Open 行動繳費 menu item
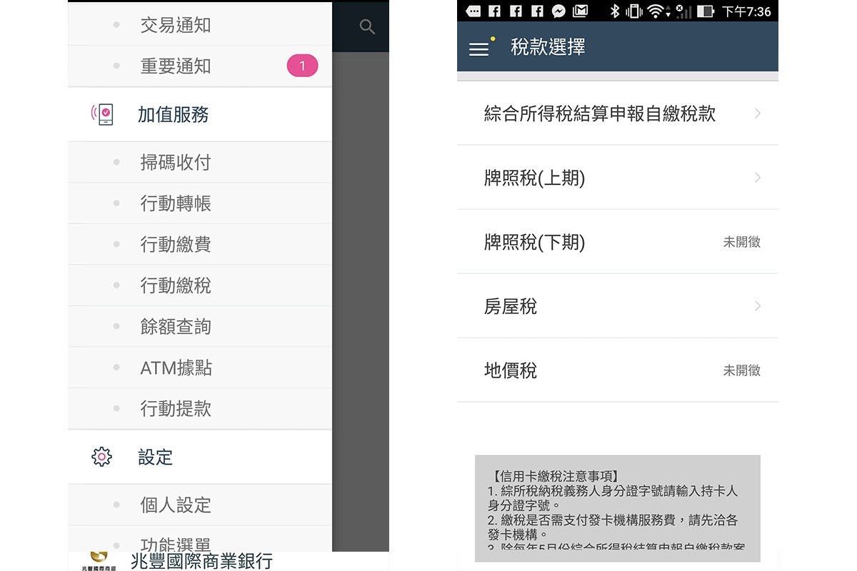857x571 pixels. (200, 244)
